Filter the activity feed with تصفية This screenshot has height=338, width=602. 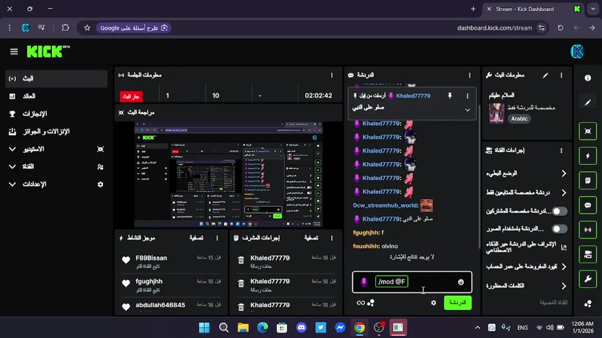click(196, 238)
